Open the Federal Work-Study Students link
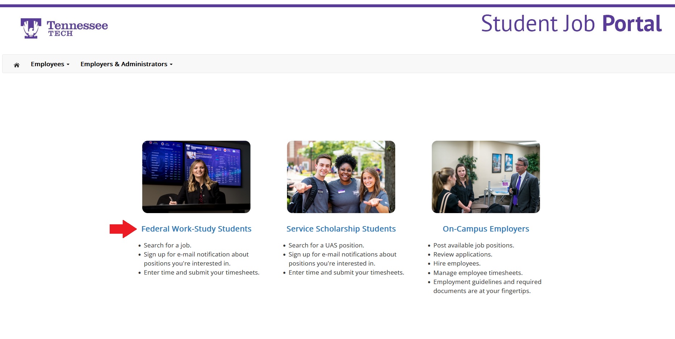 pos(196,229)
